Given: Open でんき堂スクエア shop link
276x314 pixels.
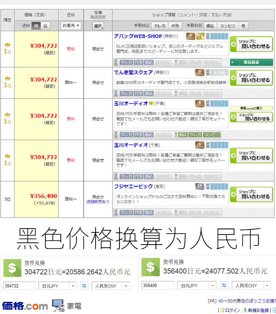Looking at the screenshot, I should pyautogui.click(x=133, y=72).
